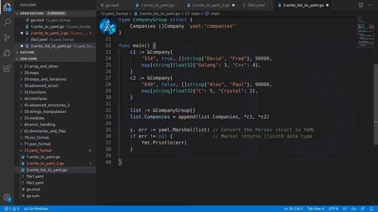
Task: Open the editor More Actions ellipsis
Action: coord(370,5)
